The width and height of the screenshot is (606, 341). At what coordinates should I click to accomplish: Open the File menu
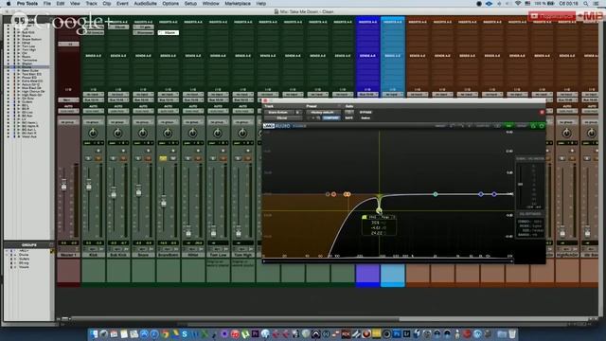tap(47, 4)
